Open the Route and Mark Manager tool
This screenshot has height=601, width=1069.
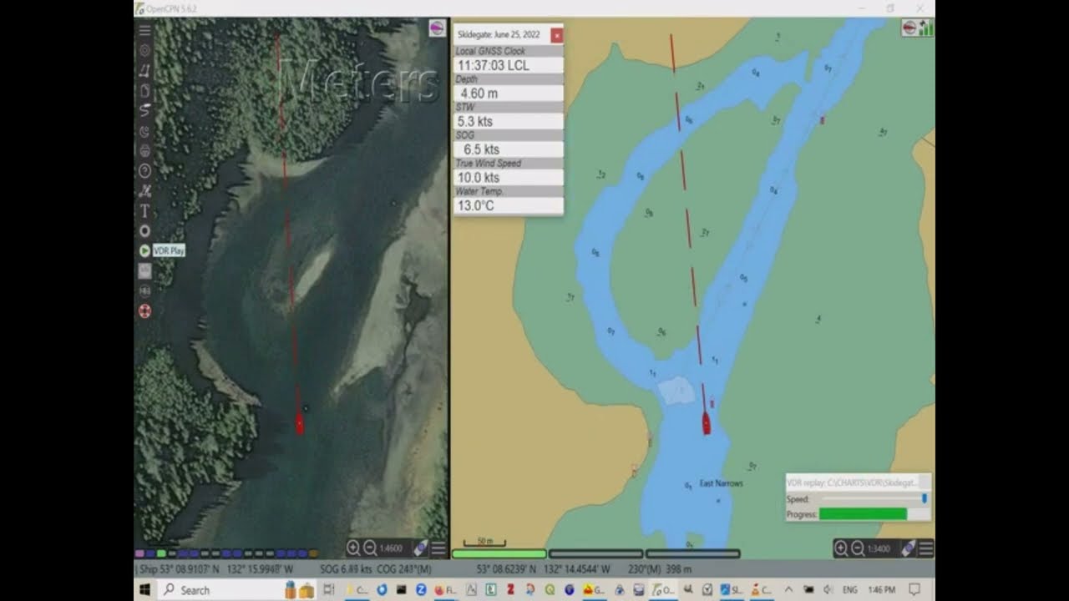(144, 90)
